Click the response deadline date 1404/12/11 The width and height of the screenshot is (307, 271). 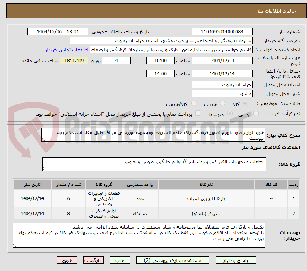pyautogui.click(x=222, y=60)
